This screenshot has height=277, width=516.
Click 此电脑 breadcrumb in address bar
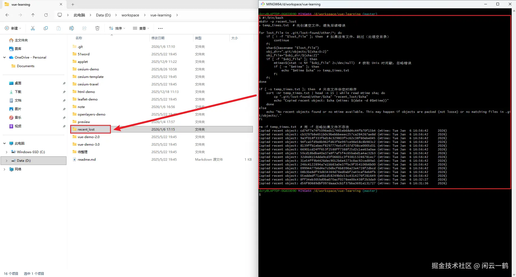[x=79, y=15]
